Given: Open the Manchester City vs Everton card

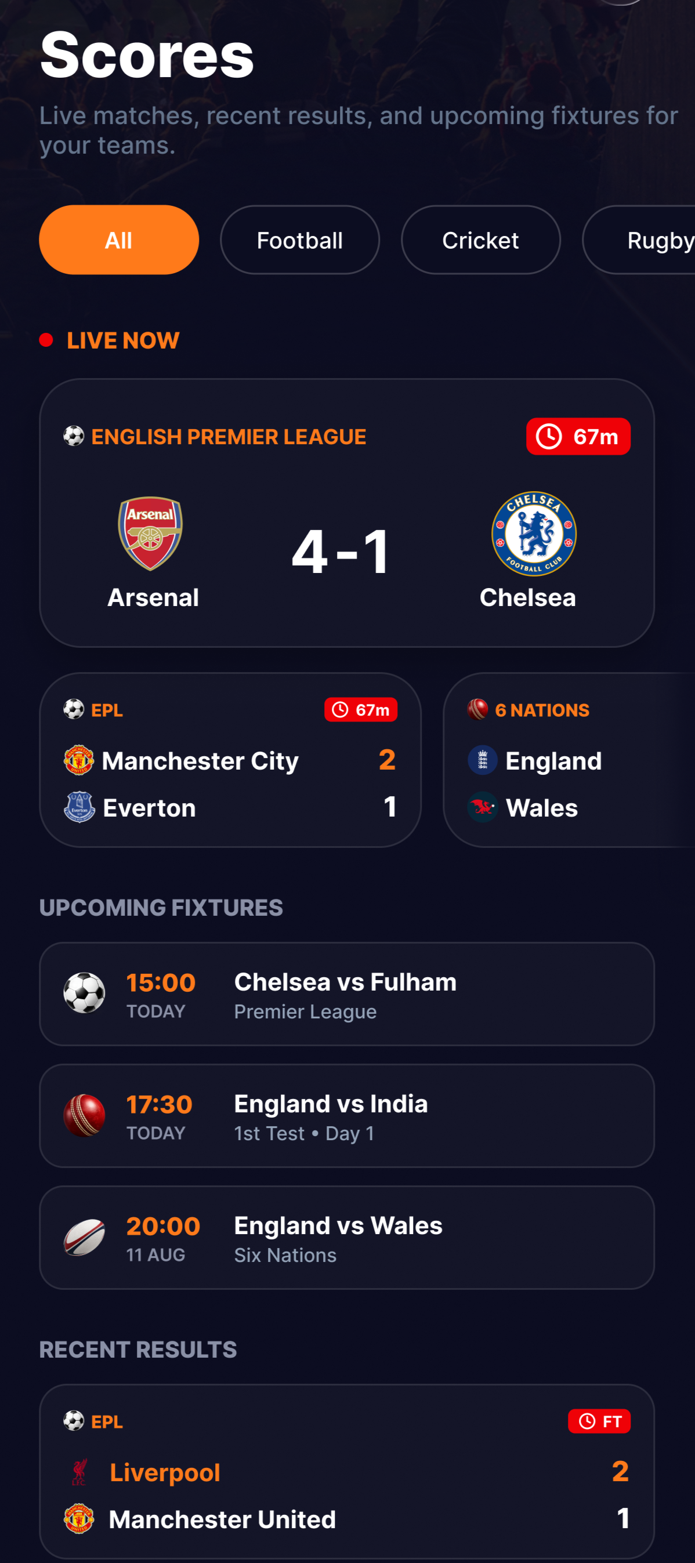Looking at the screenshot, I should (230, 760).
